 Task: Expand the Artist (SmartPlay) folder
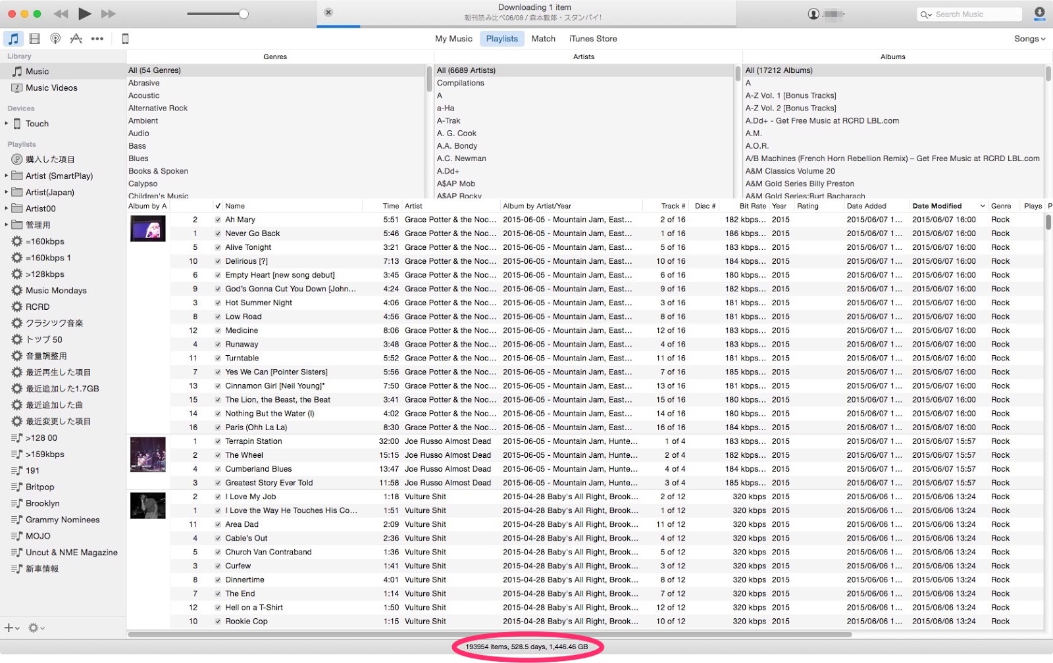7,175
